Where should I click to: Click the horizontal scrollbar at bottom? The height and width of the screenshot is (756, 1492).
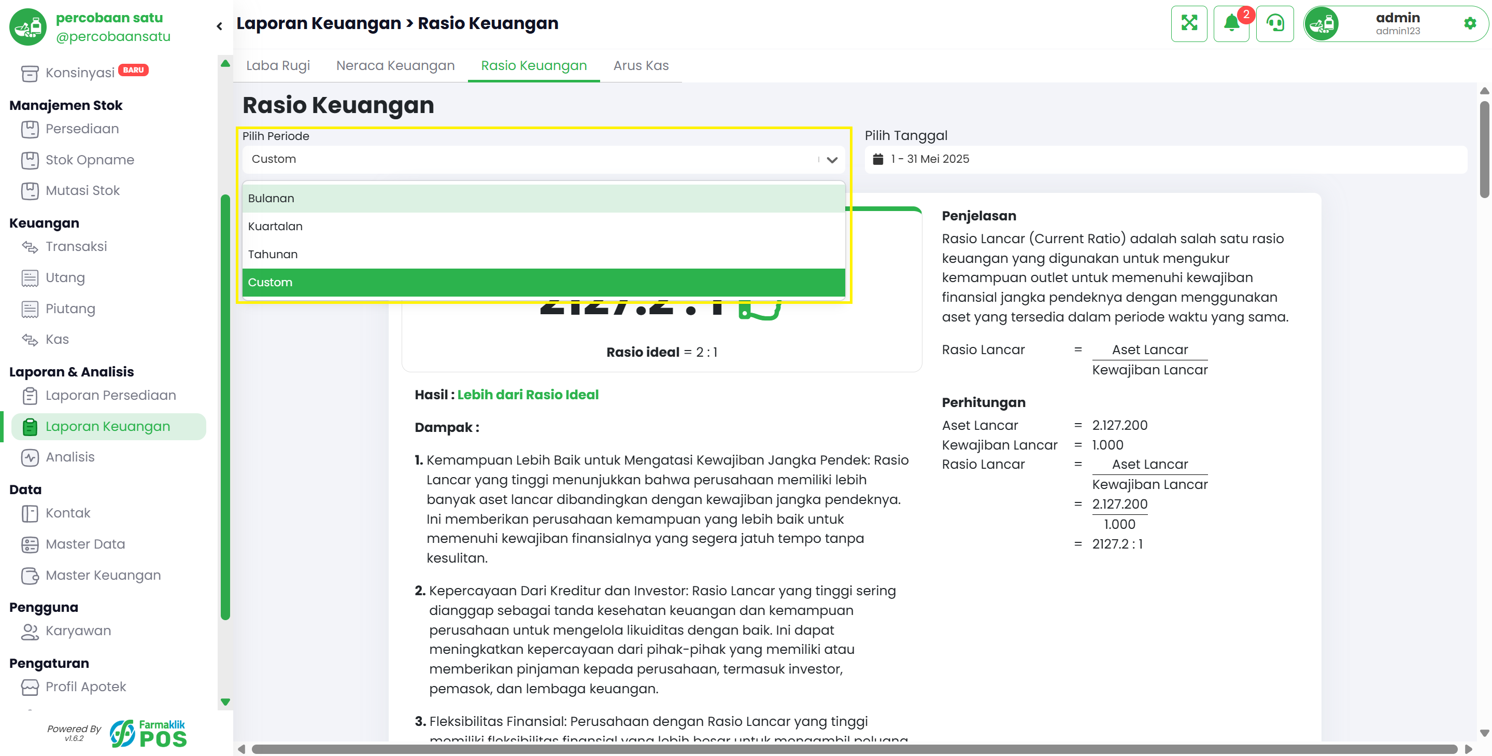(854, 749)
